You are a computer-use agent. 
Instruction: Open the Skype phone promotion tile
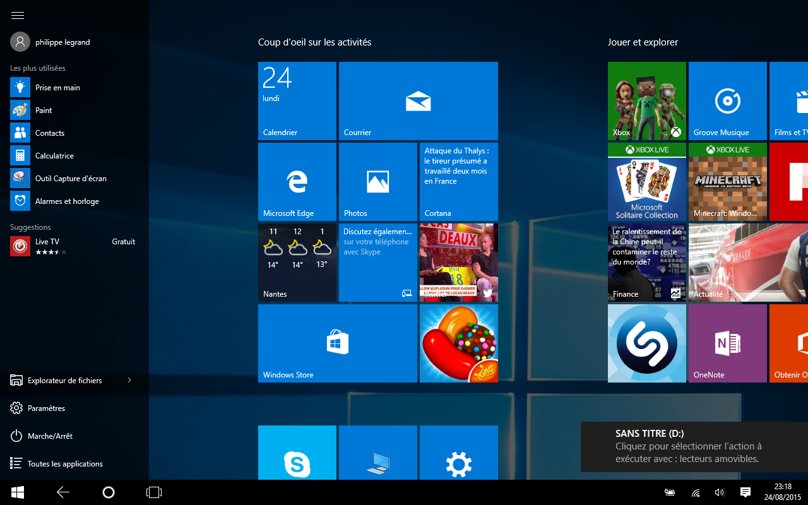pos(378,263)
